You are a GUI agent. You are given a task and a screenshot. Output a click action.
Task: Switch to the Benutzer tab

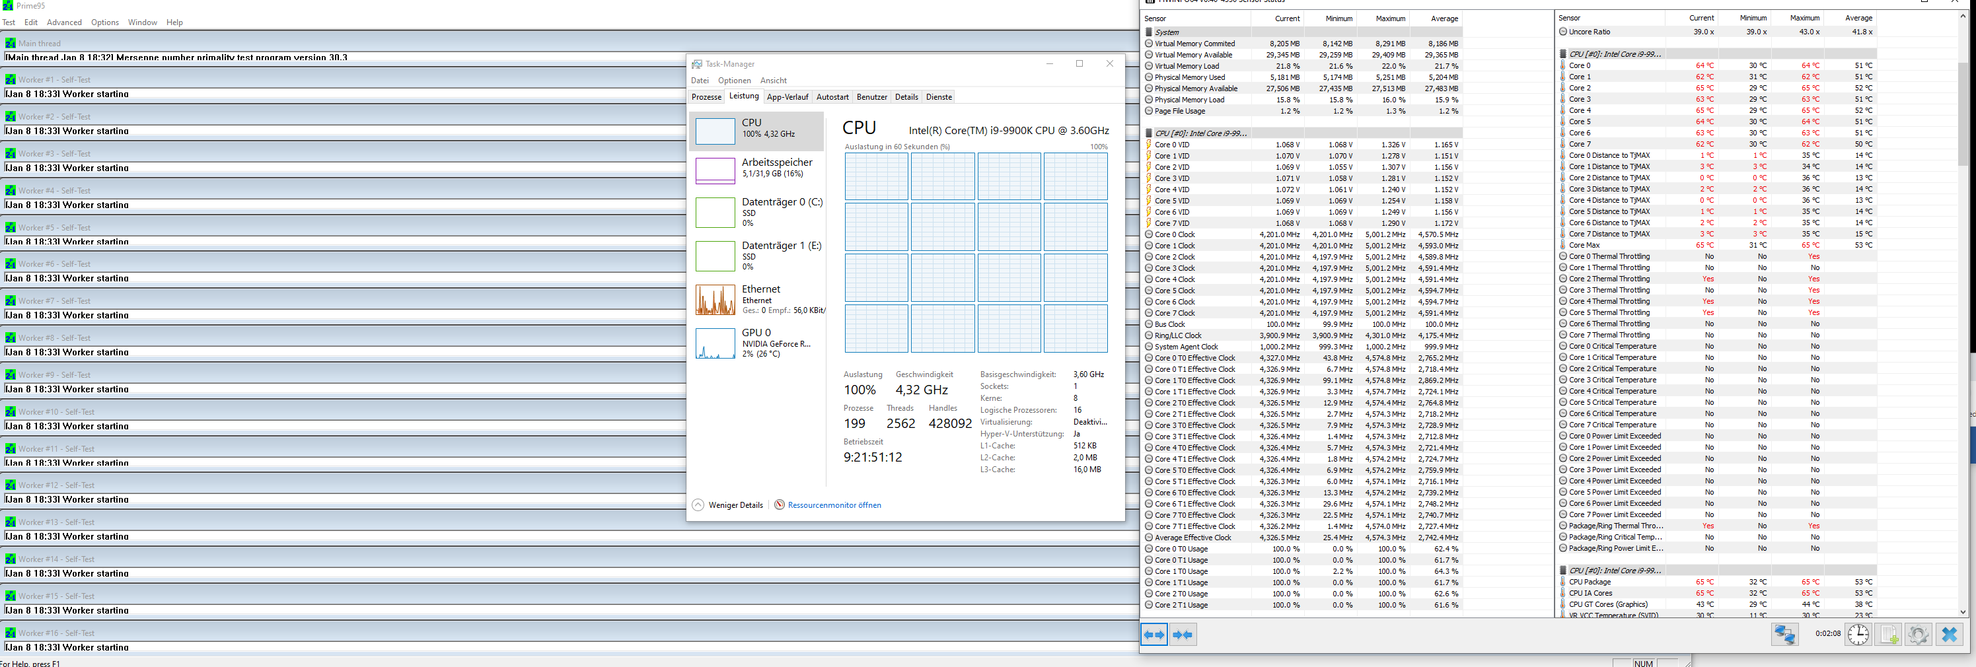point(872,96)
